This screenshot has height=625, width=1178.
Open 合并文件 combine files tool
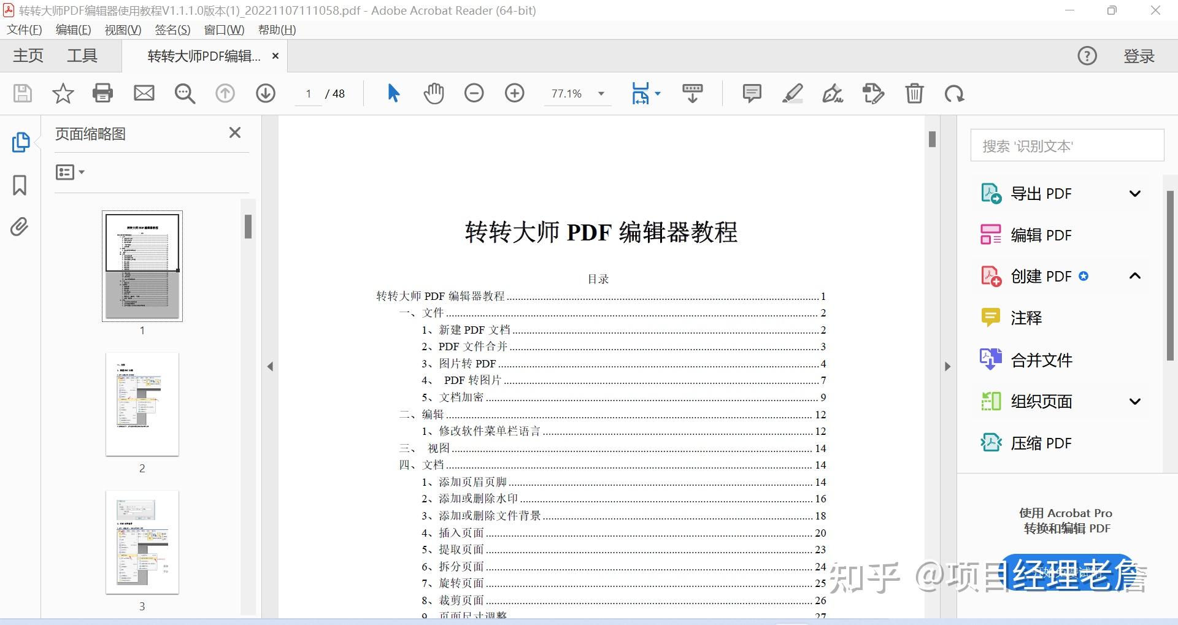(1027, 359)
